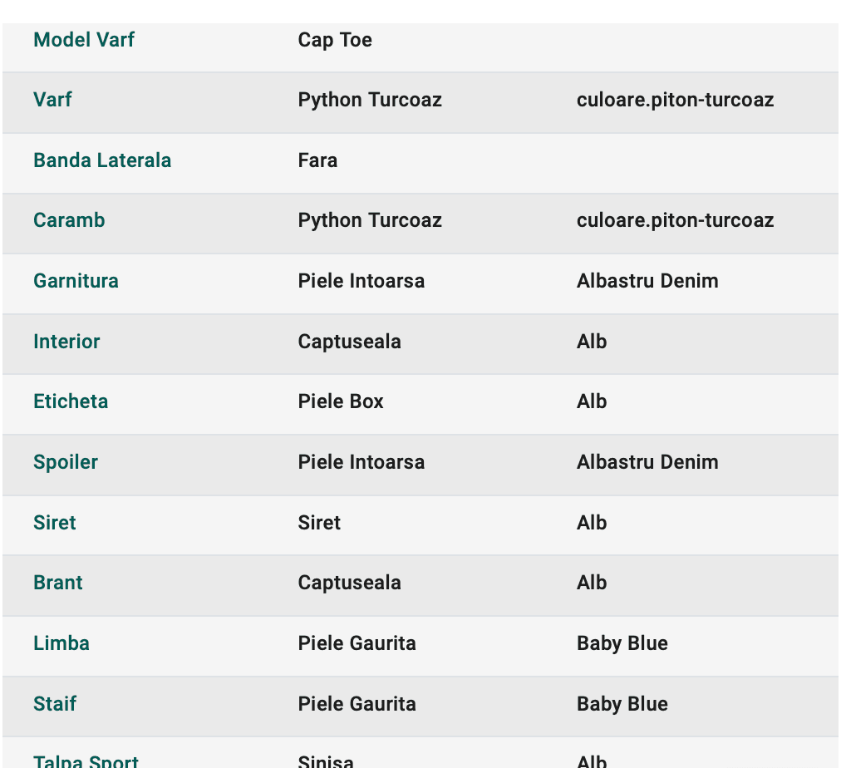Click the Talpa Sport label
The width and height of the screenshot is (841, 768).
(x=86, y=761)
